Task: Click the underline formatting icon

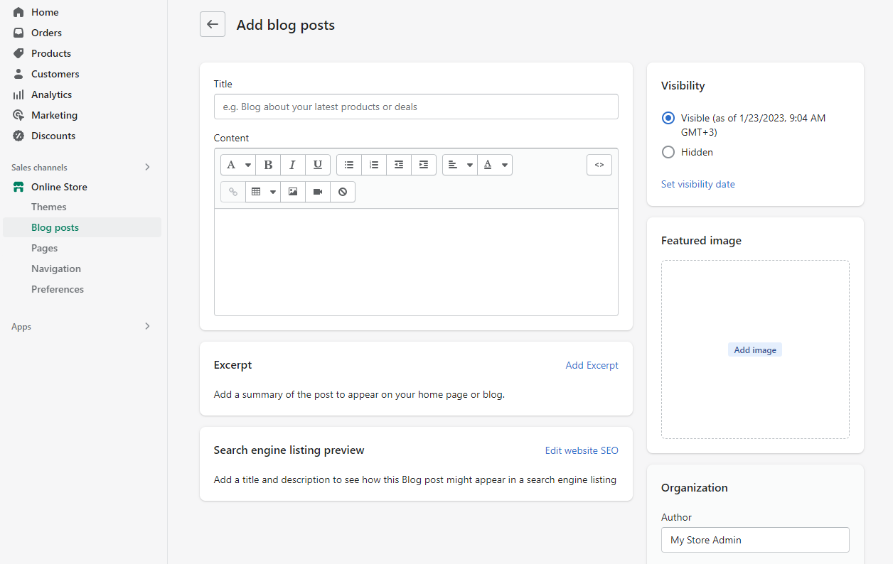Action: [317, 165]
